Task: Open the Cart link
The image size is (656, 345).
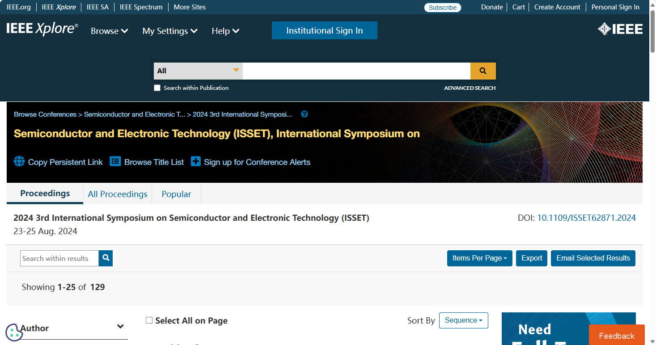Action: click(519, 7)
